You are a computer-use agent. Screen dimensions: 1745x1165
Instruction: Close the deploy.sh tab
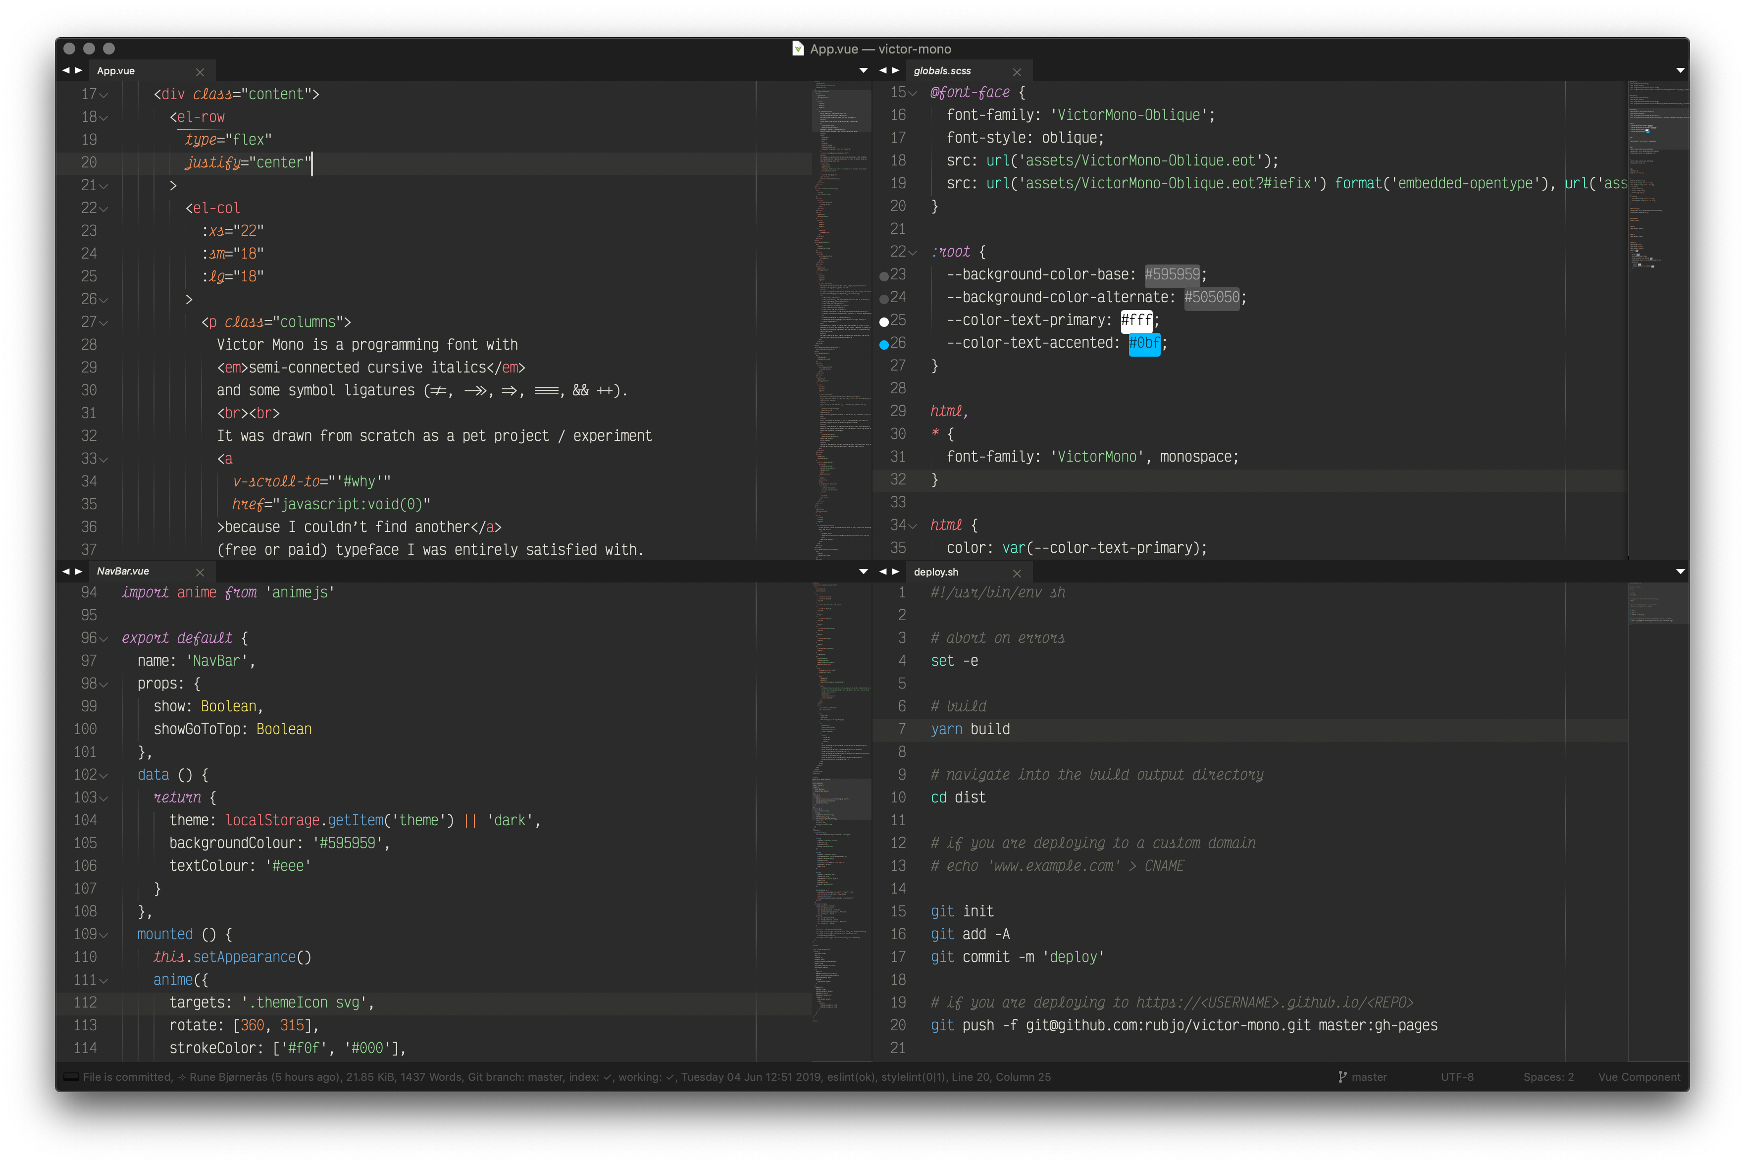click(x=1017, y=573)
